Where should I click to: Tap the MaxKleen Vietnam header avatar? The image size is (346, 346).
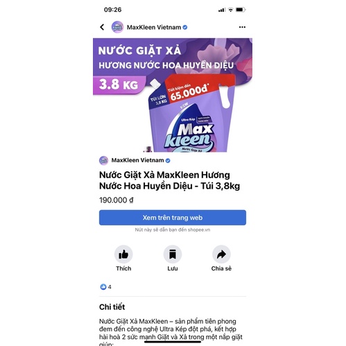point(117,27)
